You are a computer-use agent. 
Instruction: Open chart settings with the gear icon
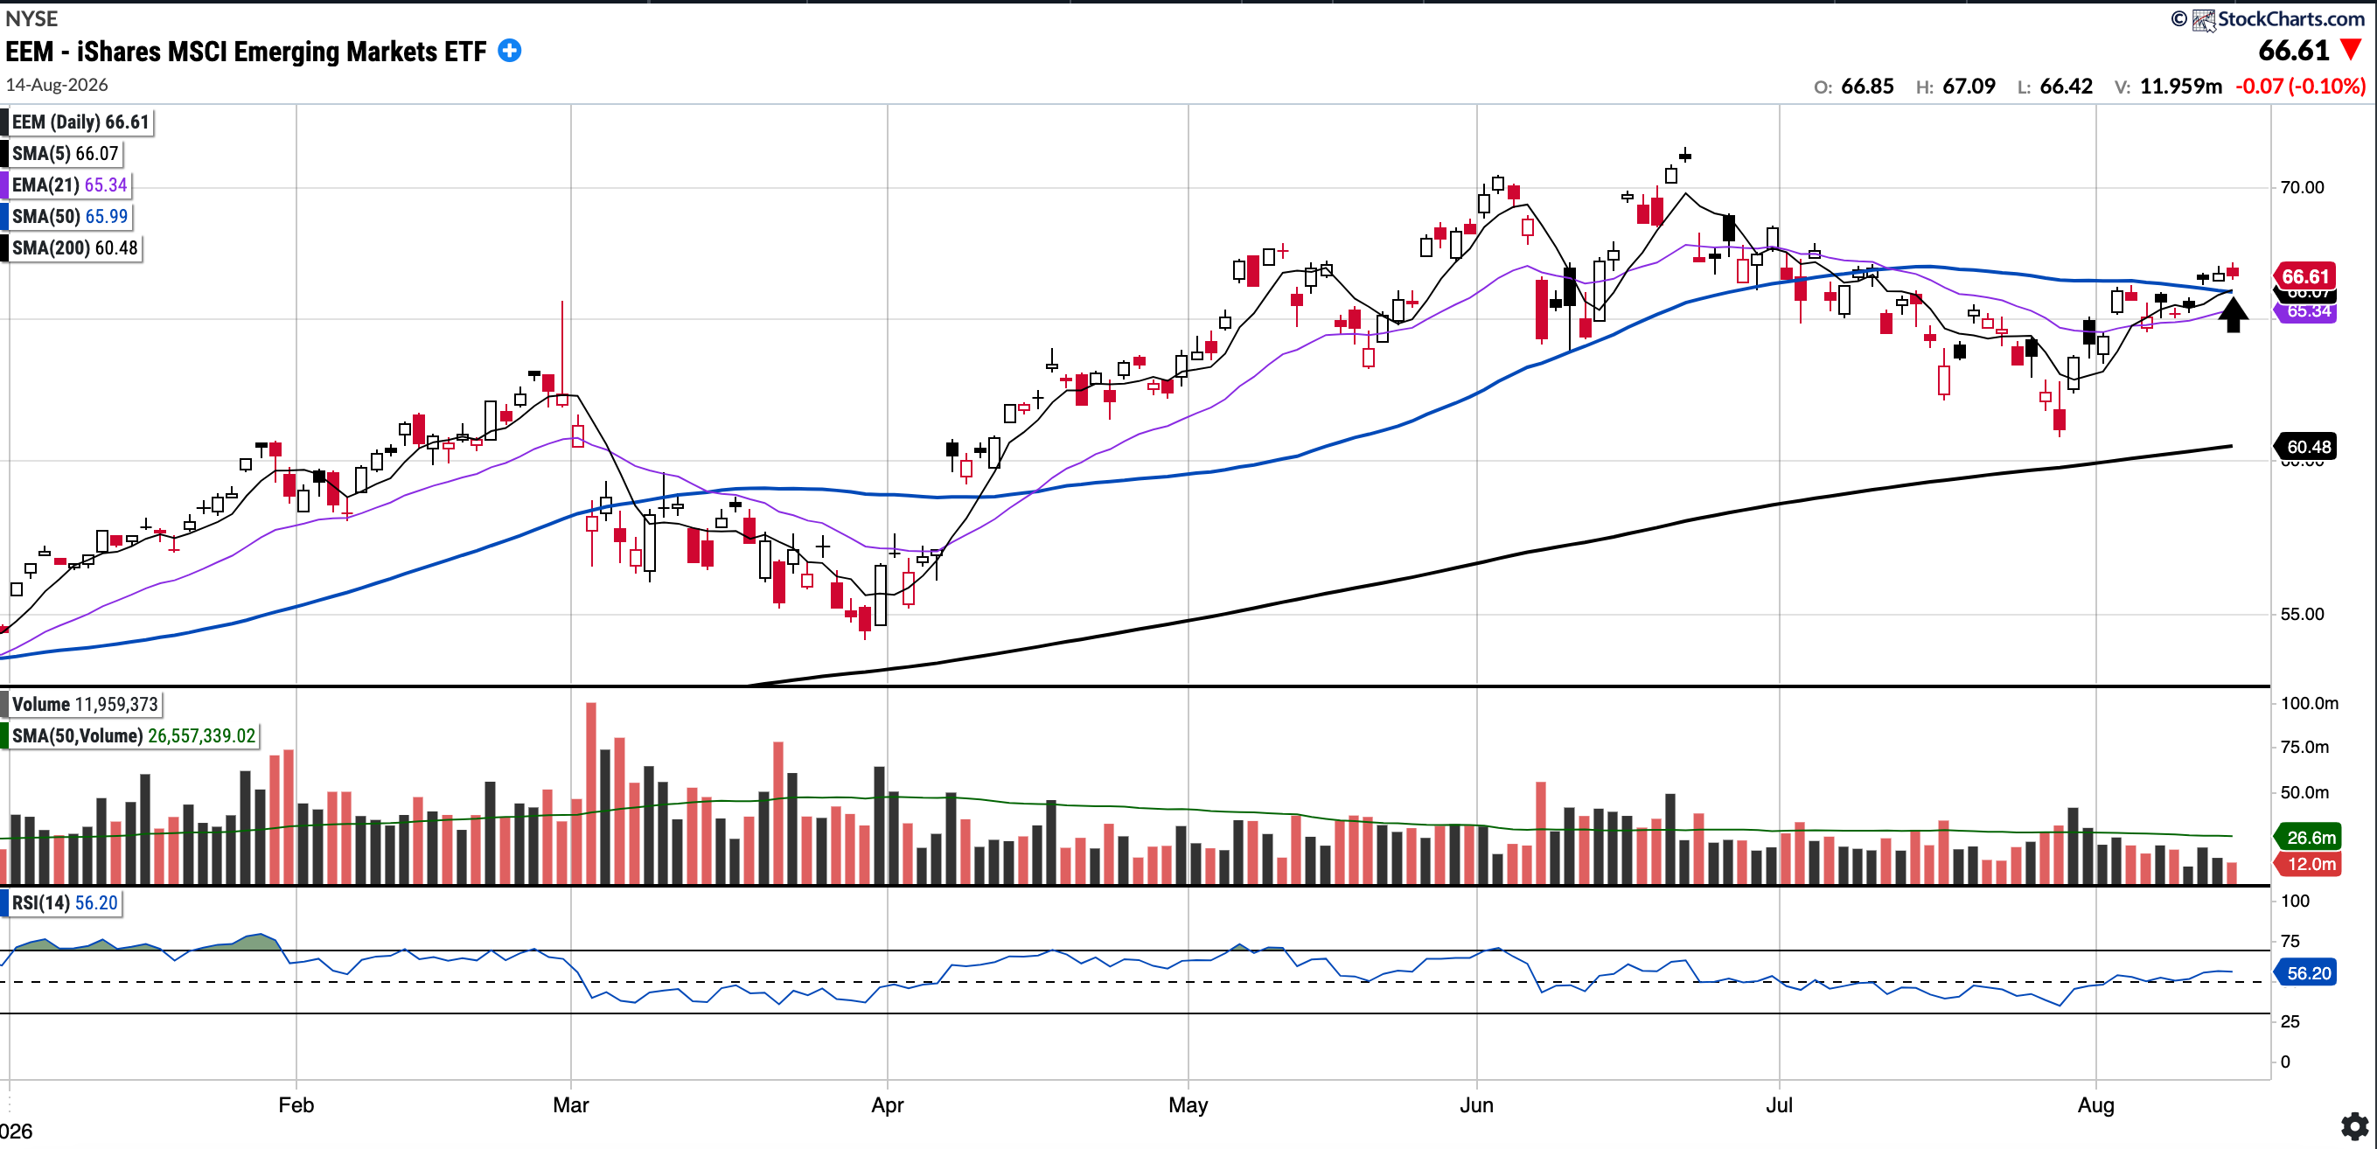point(2354,1126)
